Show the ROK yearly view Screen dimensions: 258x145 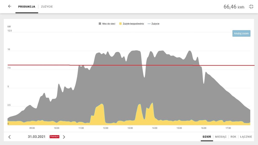click(x=233, y=137)
